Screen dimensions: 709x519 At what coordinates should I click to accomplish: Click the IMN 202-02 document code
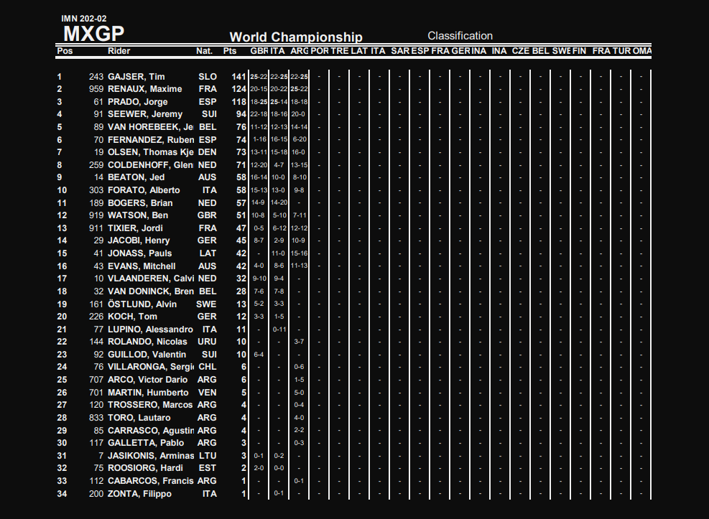pyautogui.click(x=84, y=18)
